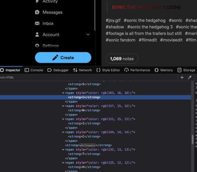The height and width of the screenshot is (172, 197).
Task: Click the #shadow tag
Action: (115, 27)
